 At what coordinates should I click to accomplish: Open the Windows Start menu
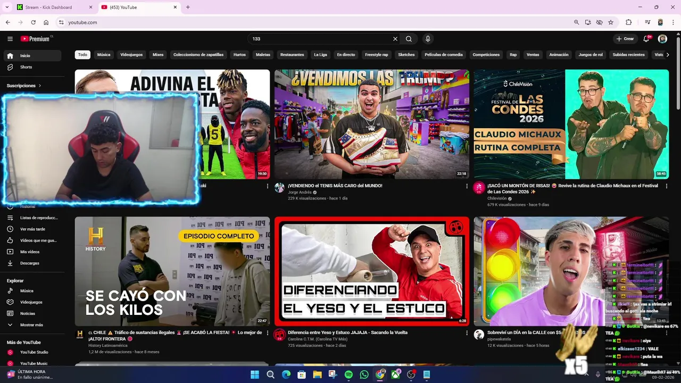point(255,374)
